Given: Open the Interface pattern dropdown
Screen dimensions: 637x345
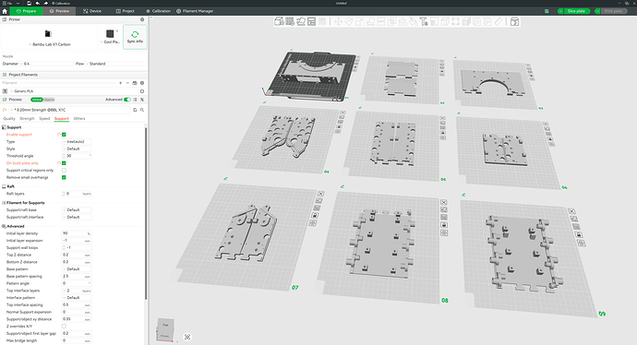Looking at the screenshot, I should (x=77, y=298).
